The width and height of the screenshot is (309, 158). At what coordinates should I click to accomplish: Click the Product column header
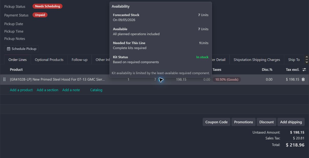[x=16, y=70]
